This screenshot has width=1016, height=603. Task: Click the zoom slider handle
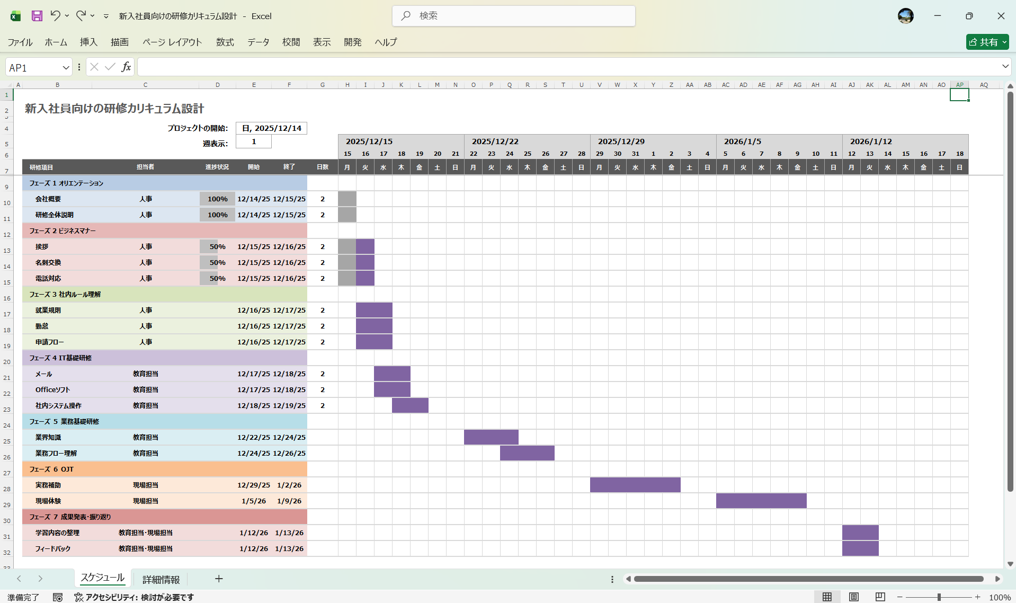coord(939,597)
